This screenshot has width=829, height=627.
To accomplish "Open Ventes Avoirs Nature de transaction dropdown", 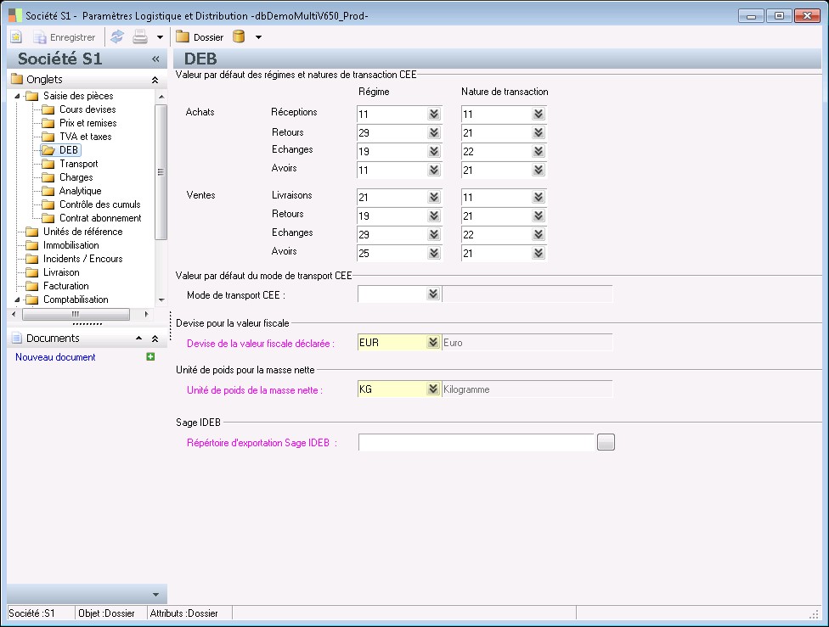I will [x=539, y=254].
